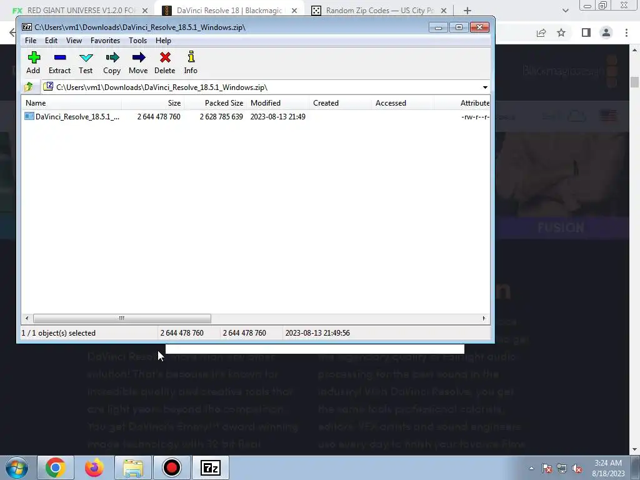Click the taskbar clock showing 3:24 AM
Screen dimensions: 640x480
(x=608, y=468)
